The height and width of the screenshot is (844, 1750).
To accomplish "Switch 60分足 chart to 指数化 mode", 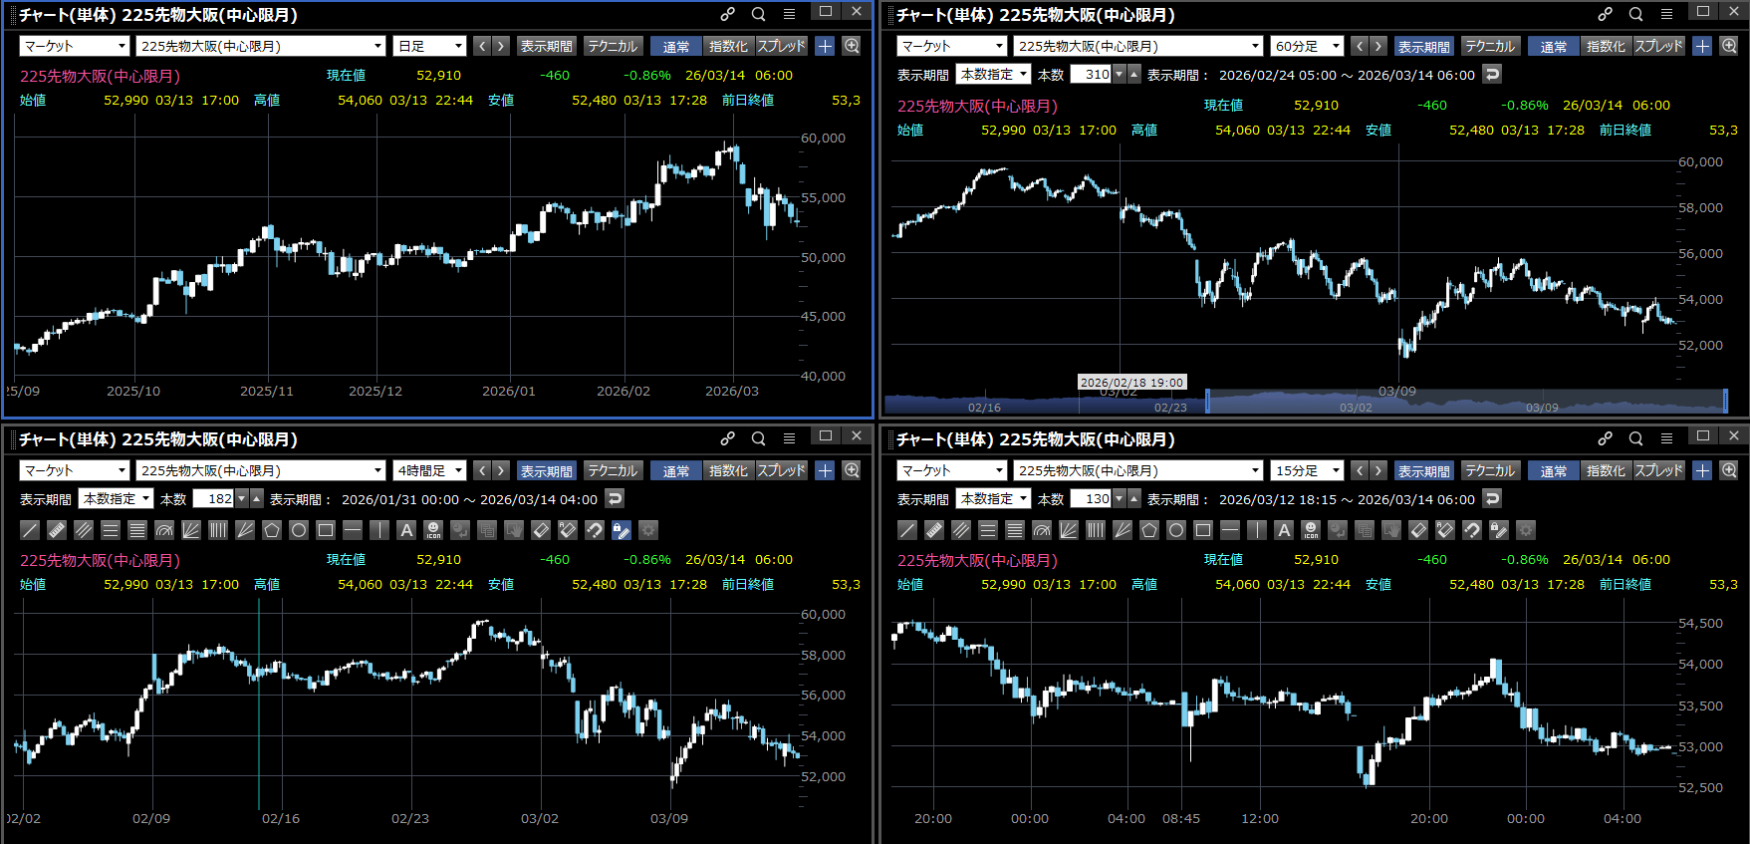I will (1605, 46).
